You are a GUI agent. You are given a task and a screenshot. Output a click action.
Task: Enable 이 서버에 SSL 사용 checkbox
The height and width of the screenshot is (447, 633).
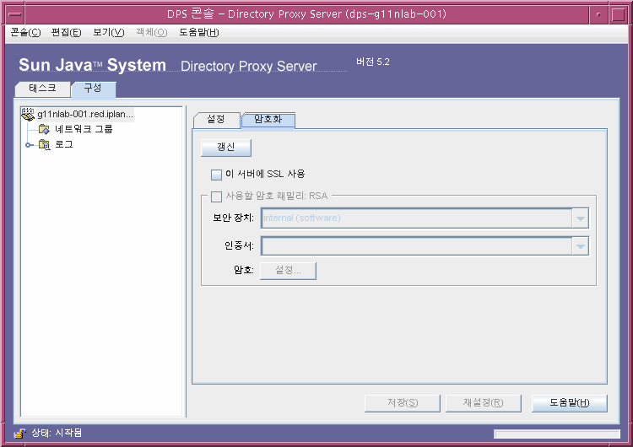coord(216,175)
